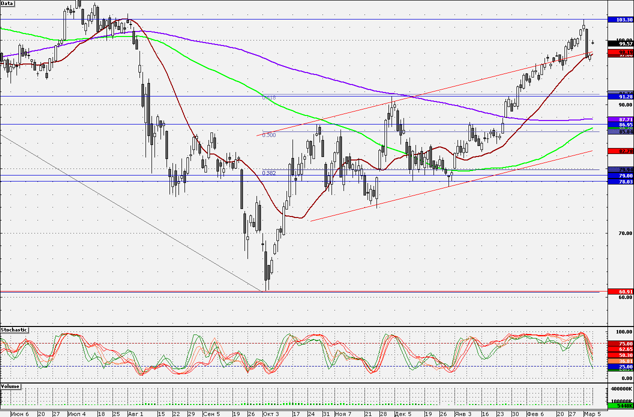634x417 pixels.
Task: Click the blue 25.00 oversold tag
Action: (x=620, y=366)
